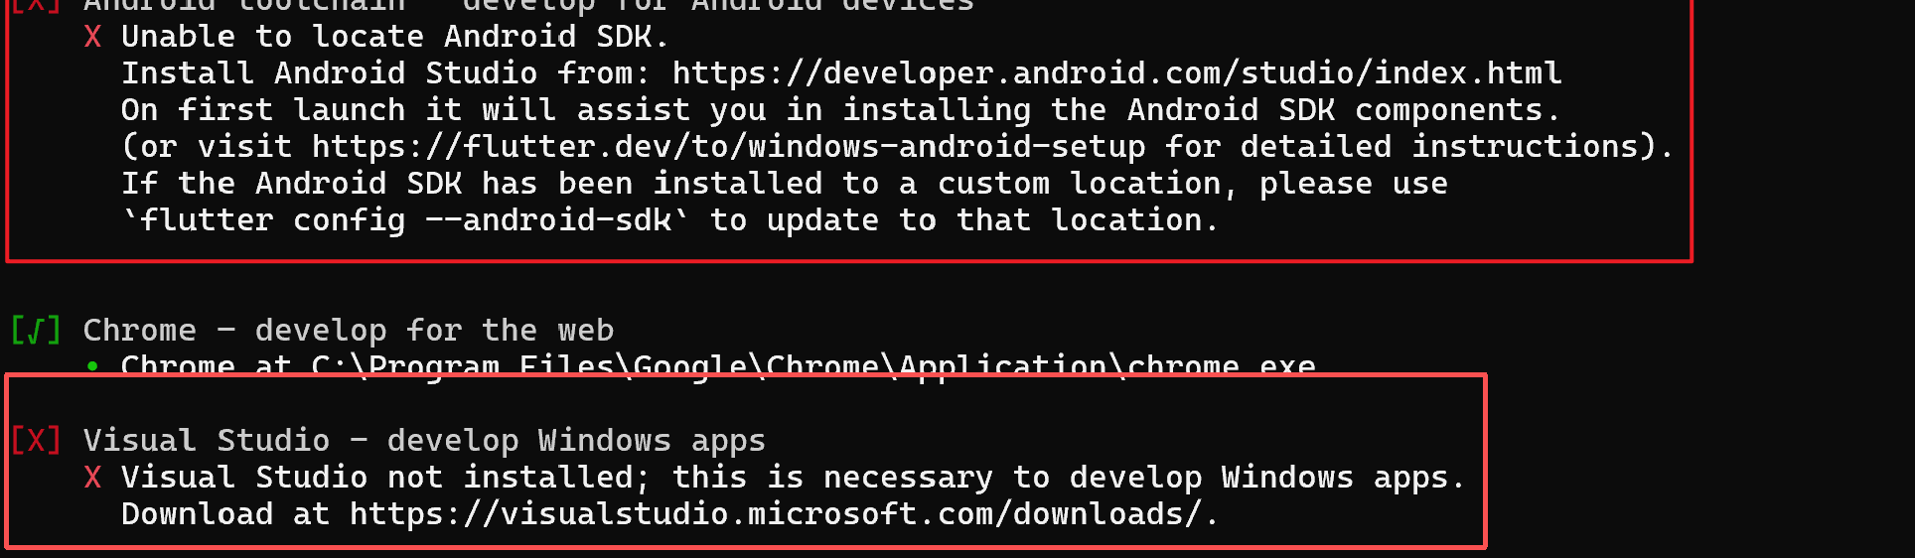
Task: Click the 'Install Android Studio from:' text
Action: (385, 73)
